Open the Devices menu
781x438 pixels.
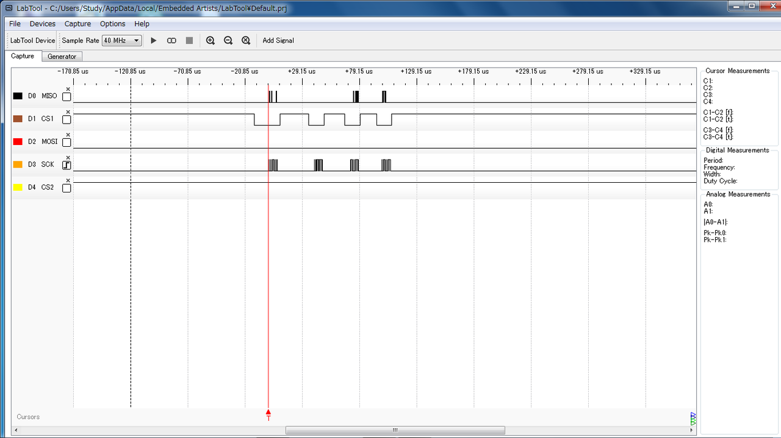tap(43, 24)
